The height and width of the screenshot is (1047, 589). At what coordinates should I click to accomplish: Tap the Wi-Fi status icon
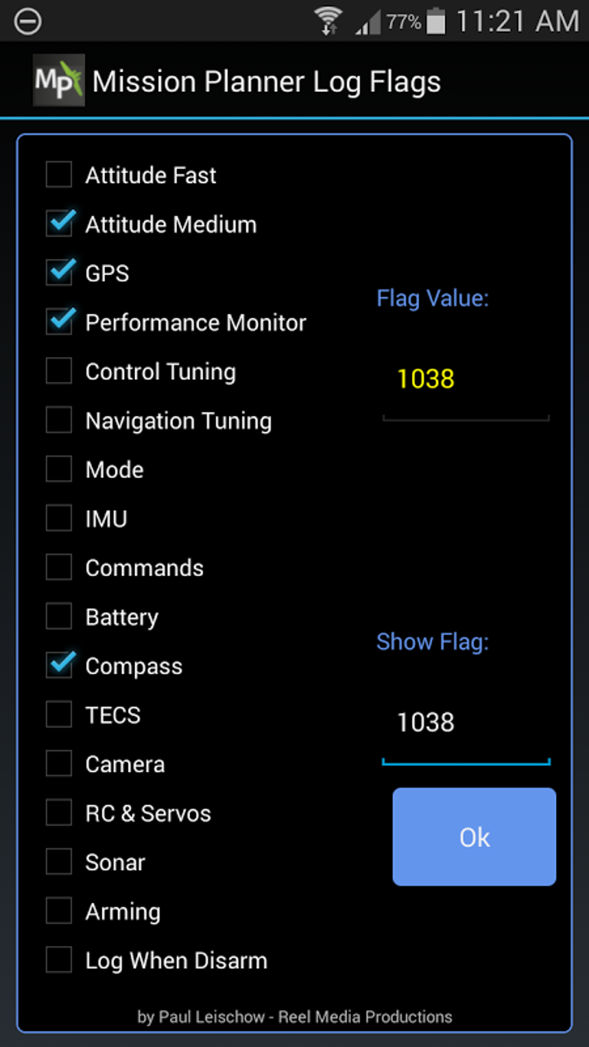[x=328, y=21]
